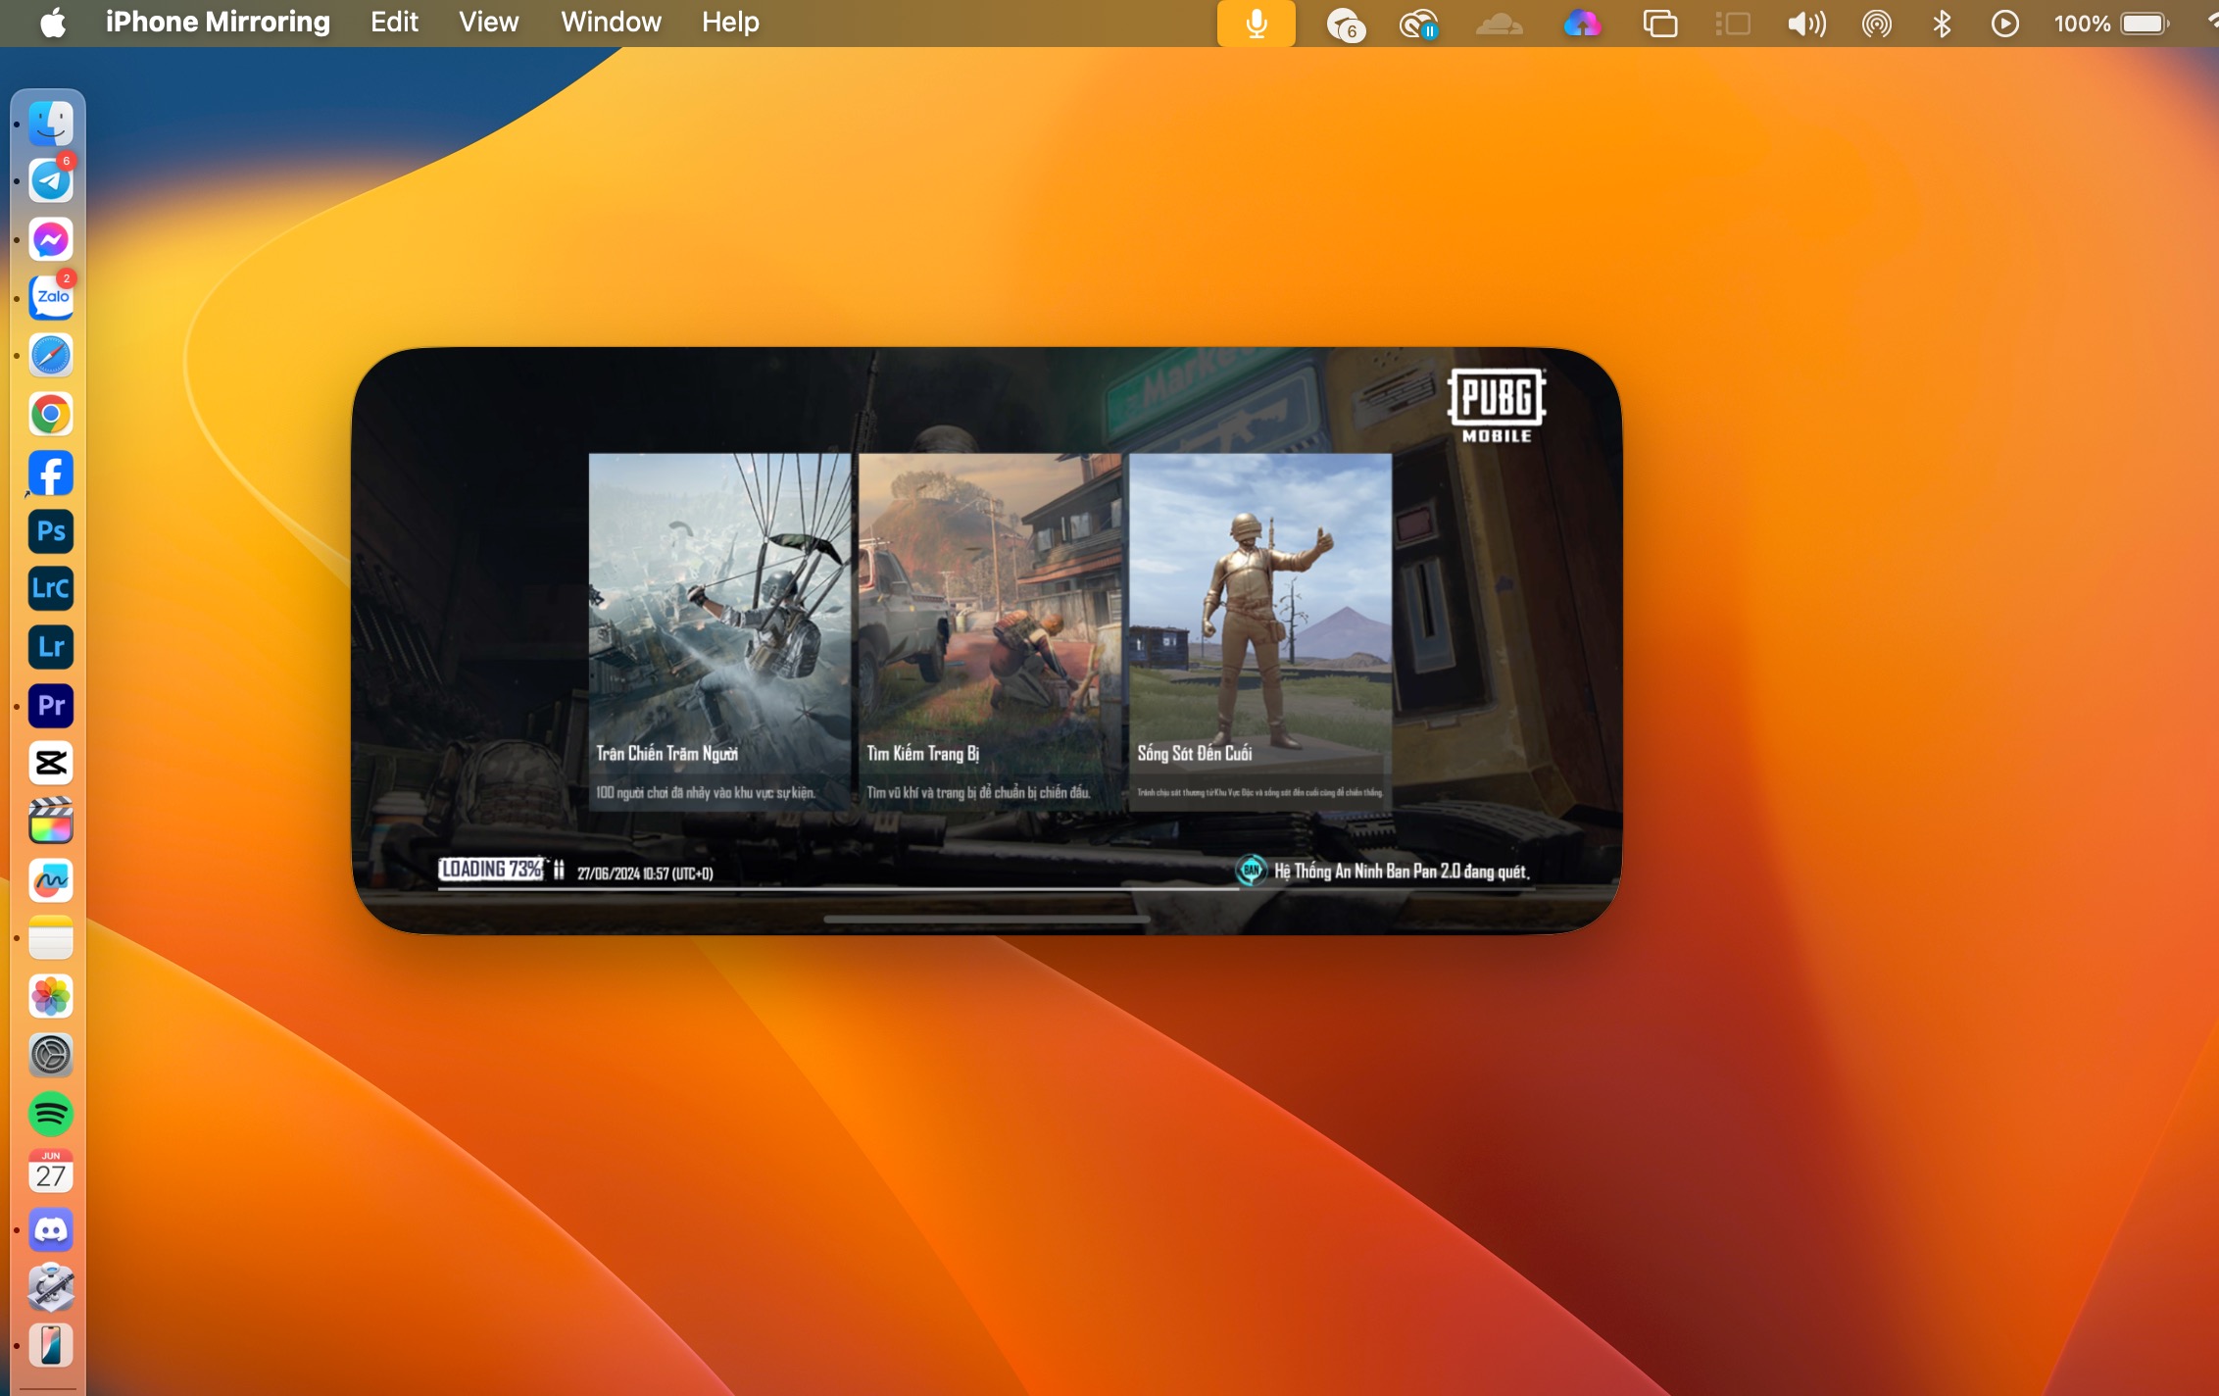Select the Sống Sót Đến Cuối card
The width and height of the screenshot is (2219, 1396).
point(1259,632)
